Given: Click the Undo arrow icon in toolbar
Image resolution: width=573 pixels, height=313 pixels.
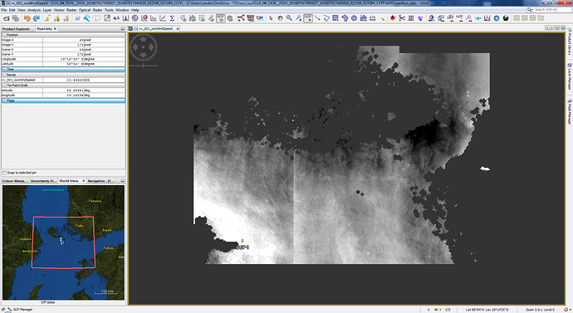Looking at the screenshot, I should pos(27,18).
